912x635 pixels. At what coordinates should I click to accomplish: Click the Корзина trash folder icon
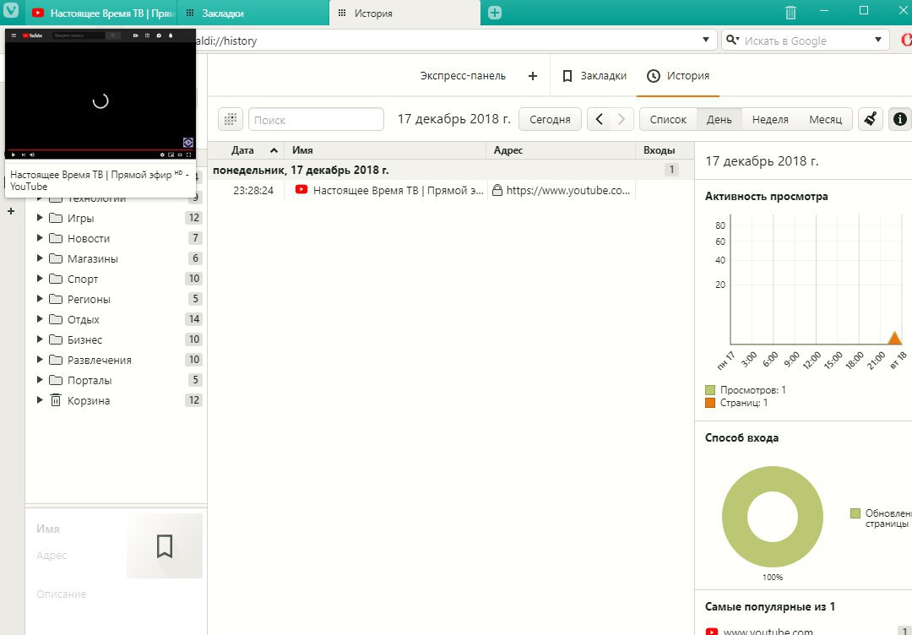pyautogui.click(x=55, y=400)
